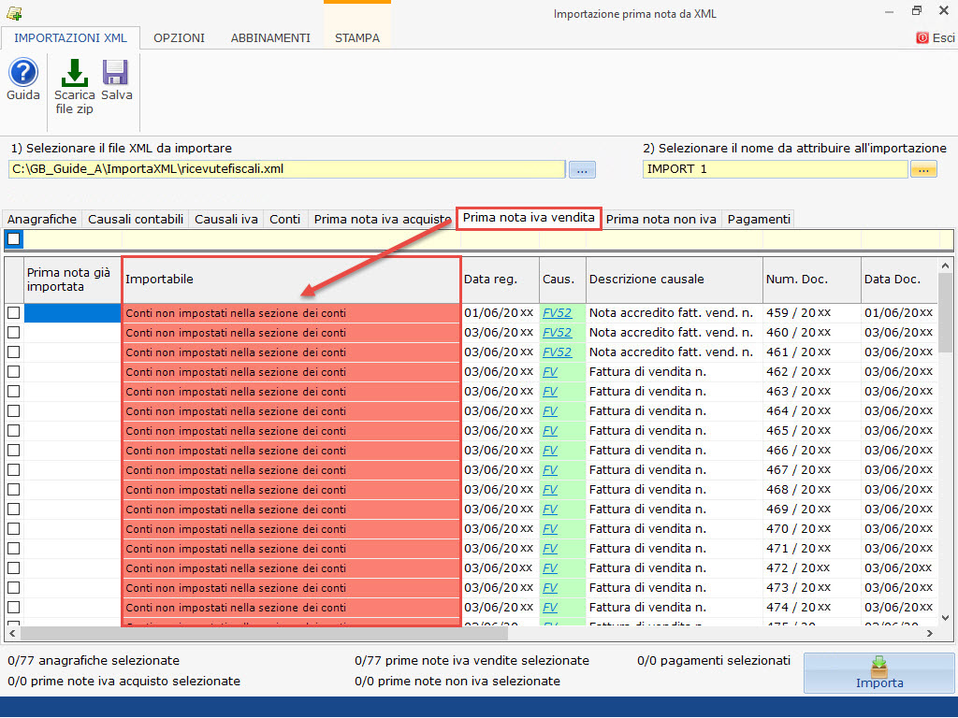Click vertical scrollbar down arrow
Image resolution: width=958 pixels, height=718 pixels.
[x=945, y=618]
